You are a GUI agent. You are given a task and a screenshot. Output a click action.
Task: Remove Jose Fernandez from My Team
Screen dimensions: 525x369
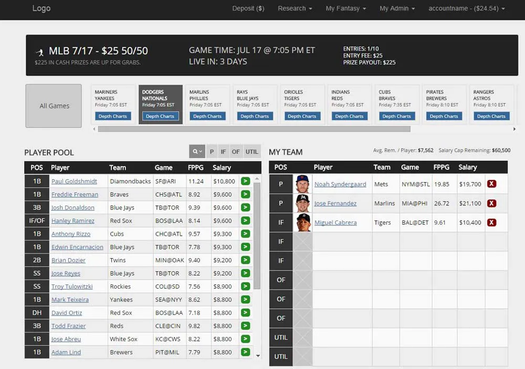point(491,203)
